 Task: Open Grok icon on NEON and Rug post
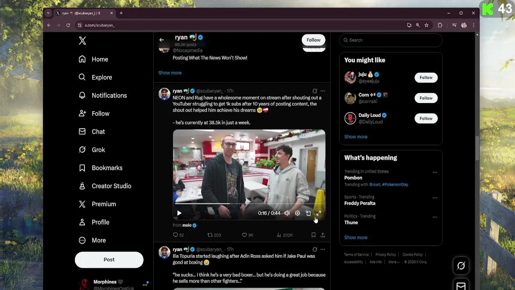tap(315, 91)
